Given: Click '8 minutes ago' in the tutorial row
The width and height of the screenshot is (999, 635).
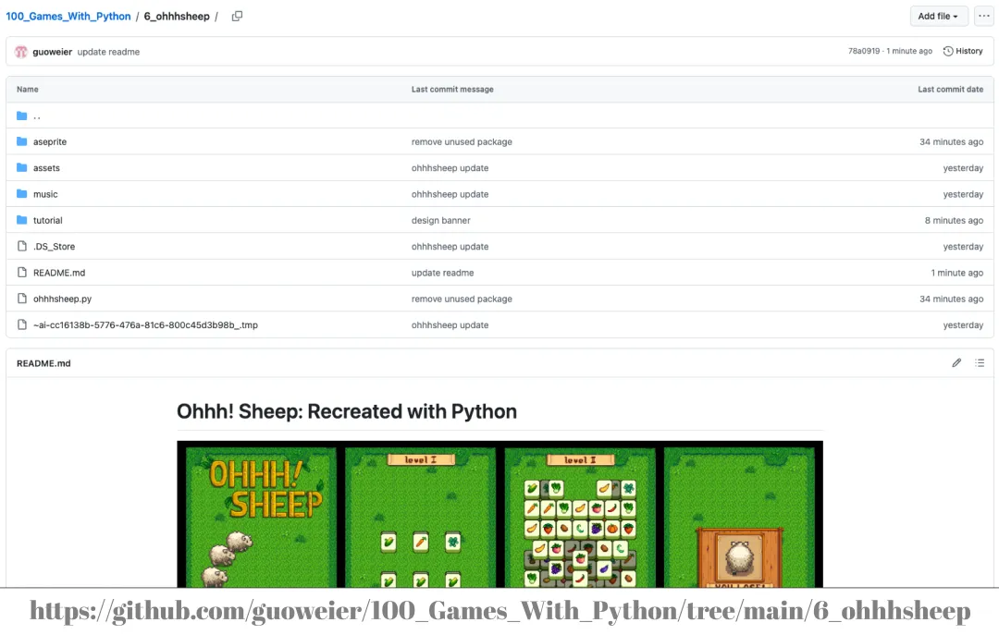Looking at the screenshot, I should coord(954,220).
